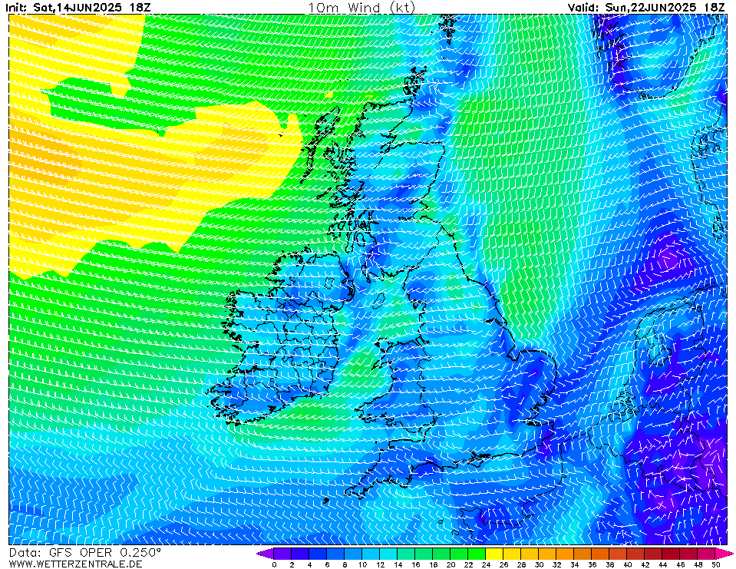Click the legend value '14'
This screenshot has height=569, width=736.
click(398, 564)
